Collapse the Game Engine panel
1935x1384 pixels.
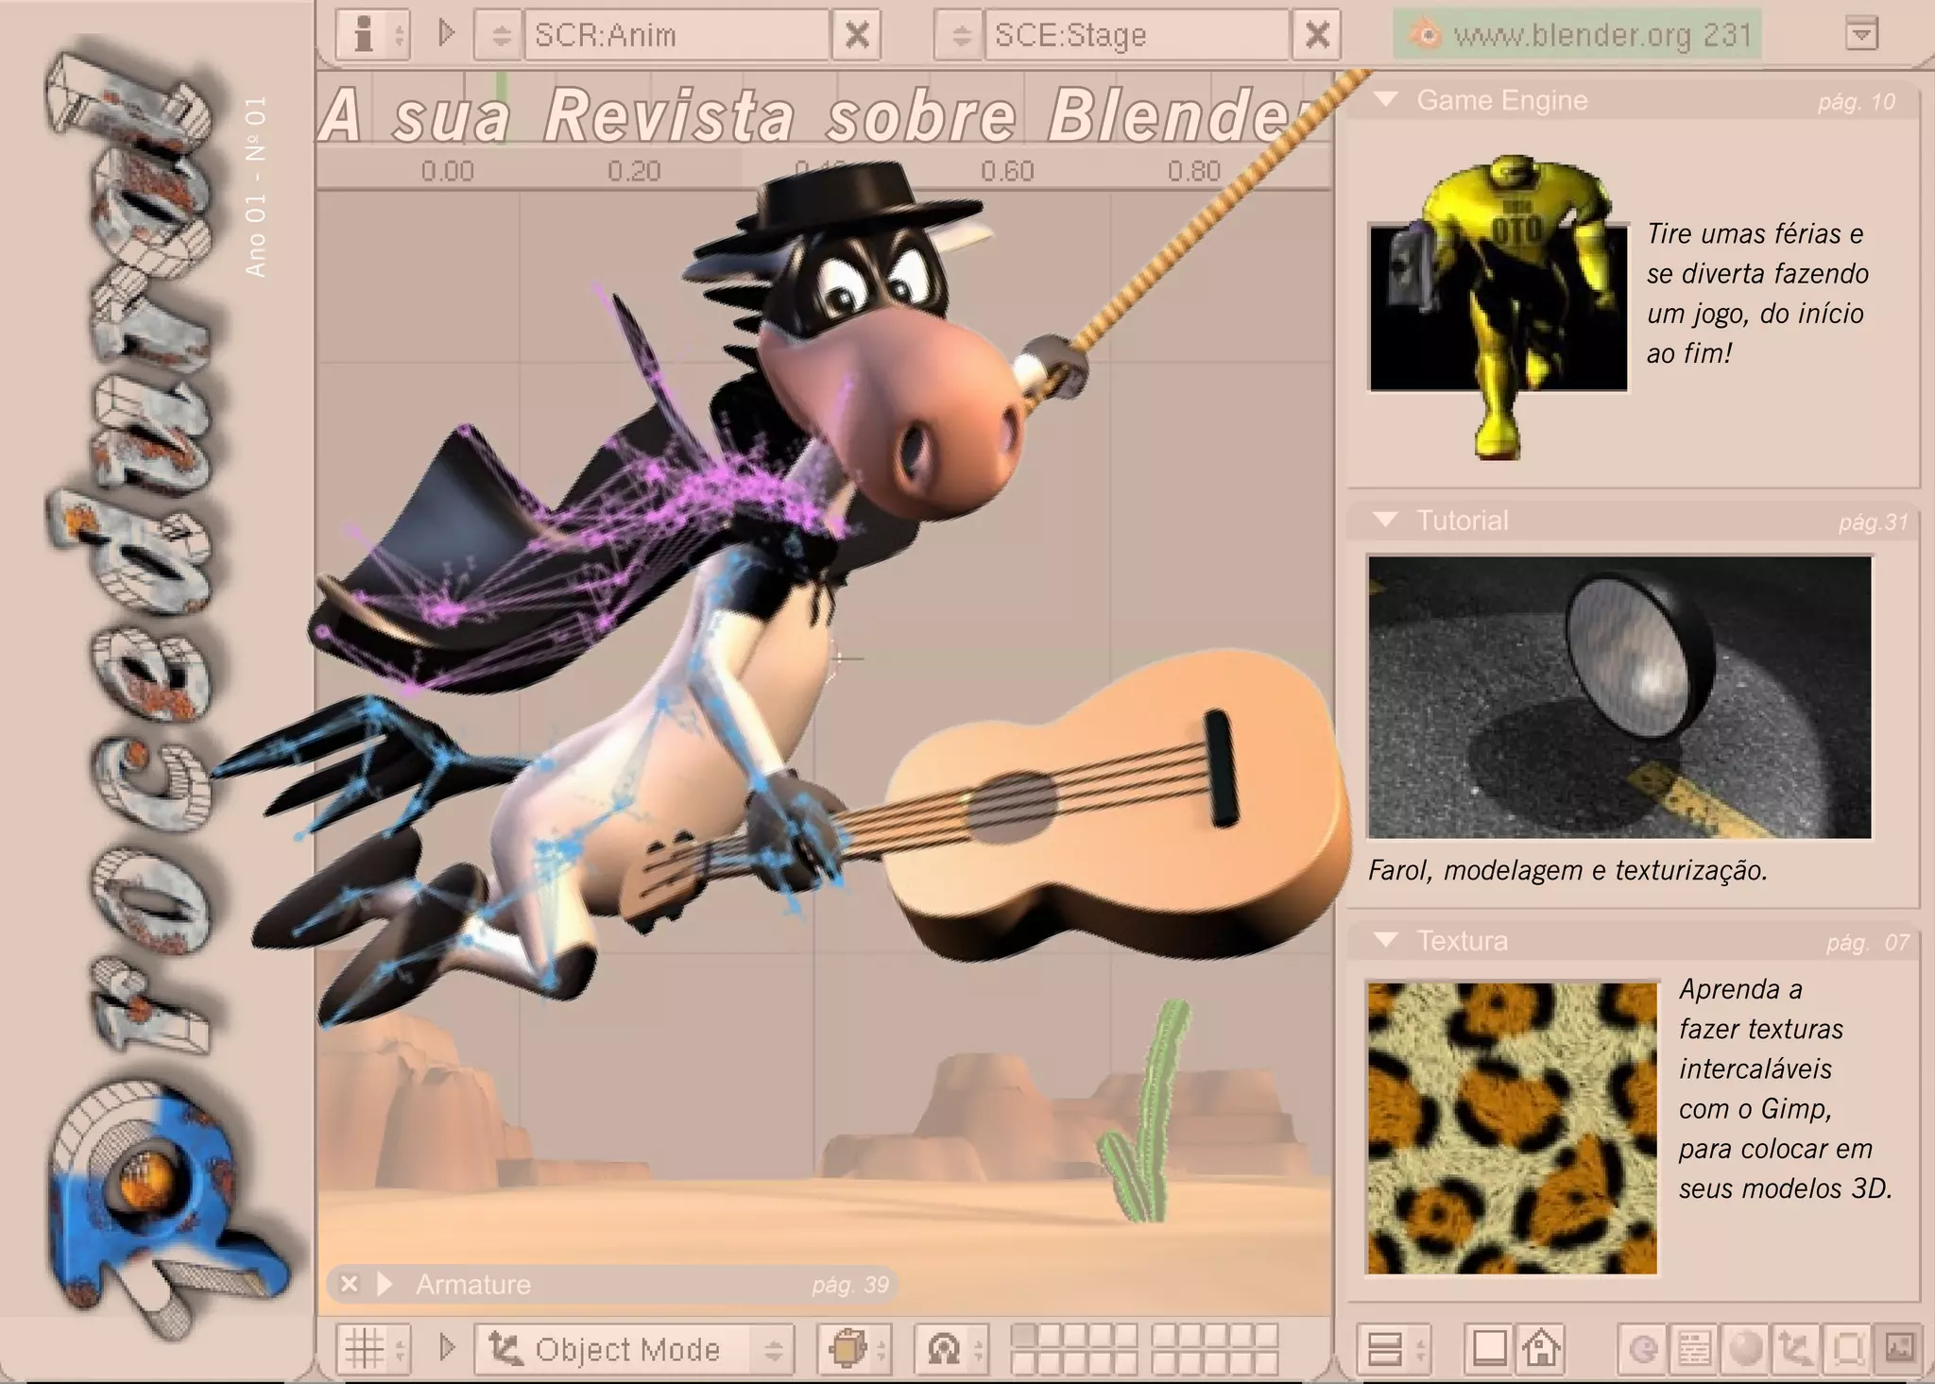(1385, 99)
